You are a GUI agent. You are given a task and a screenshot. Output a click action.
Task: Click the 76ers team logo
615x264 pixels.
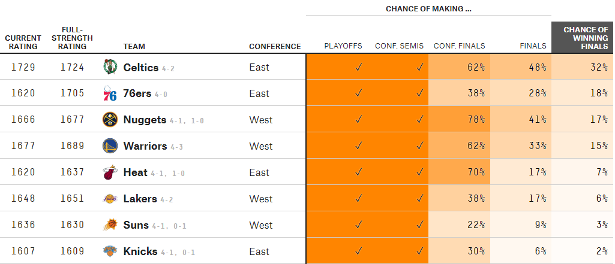pos(110,93)
